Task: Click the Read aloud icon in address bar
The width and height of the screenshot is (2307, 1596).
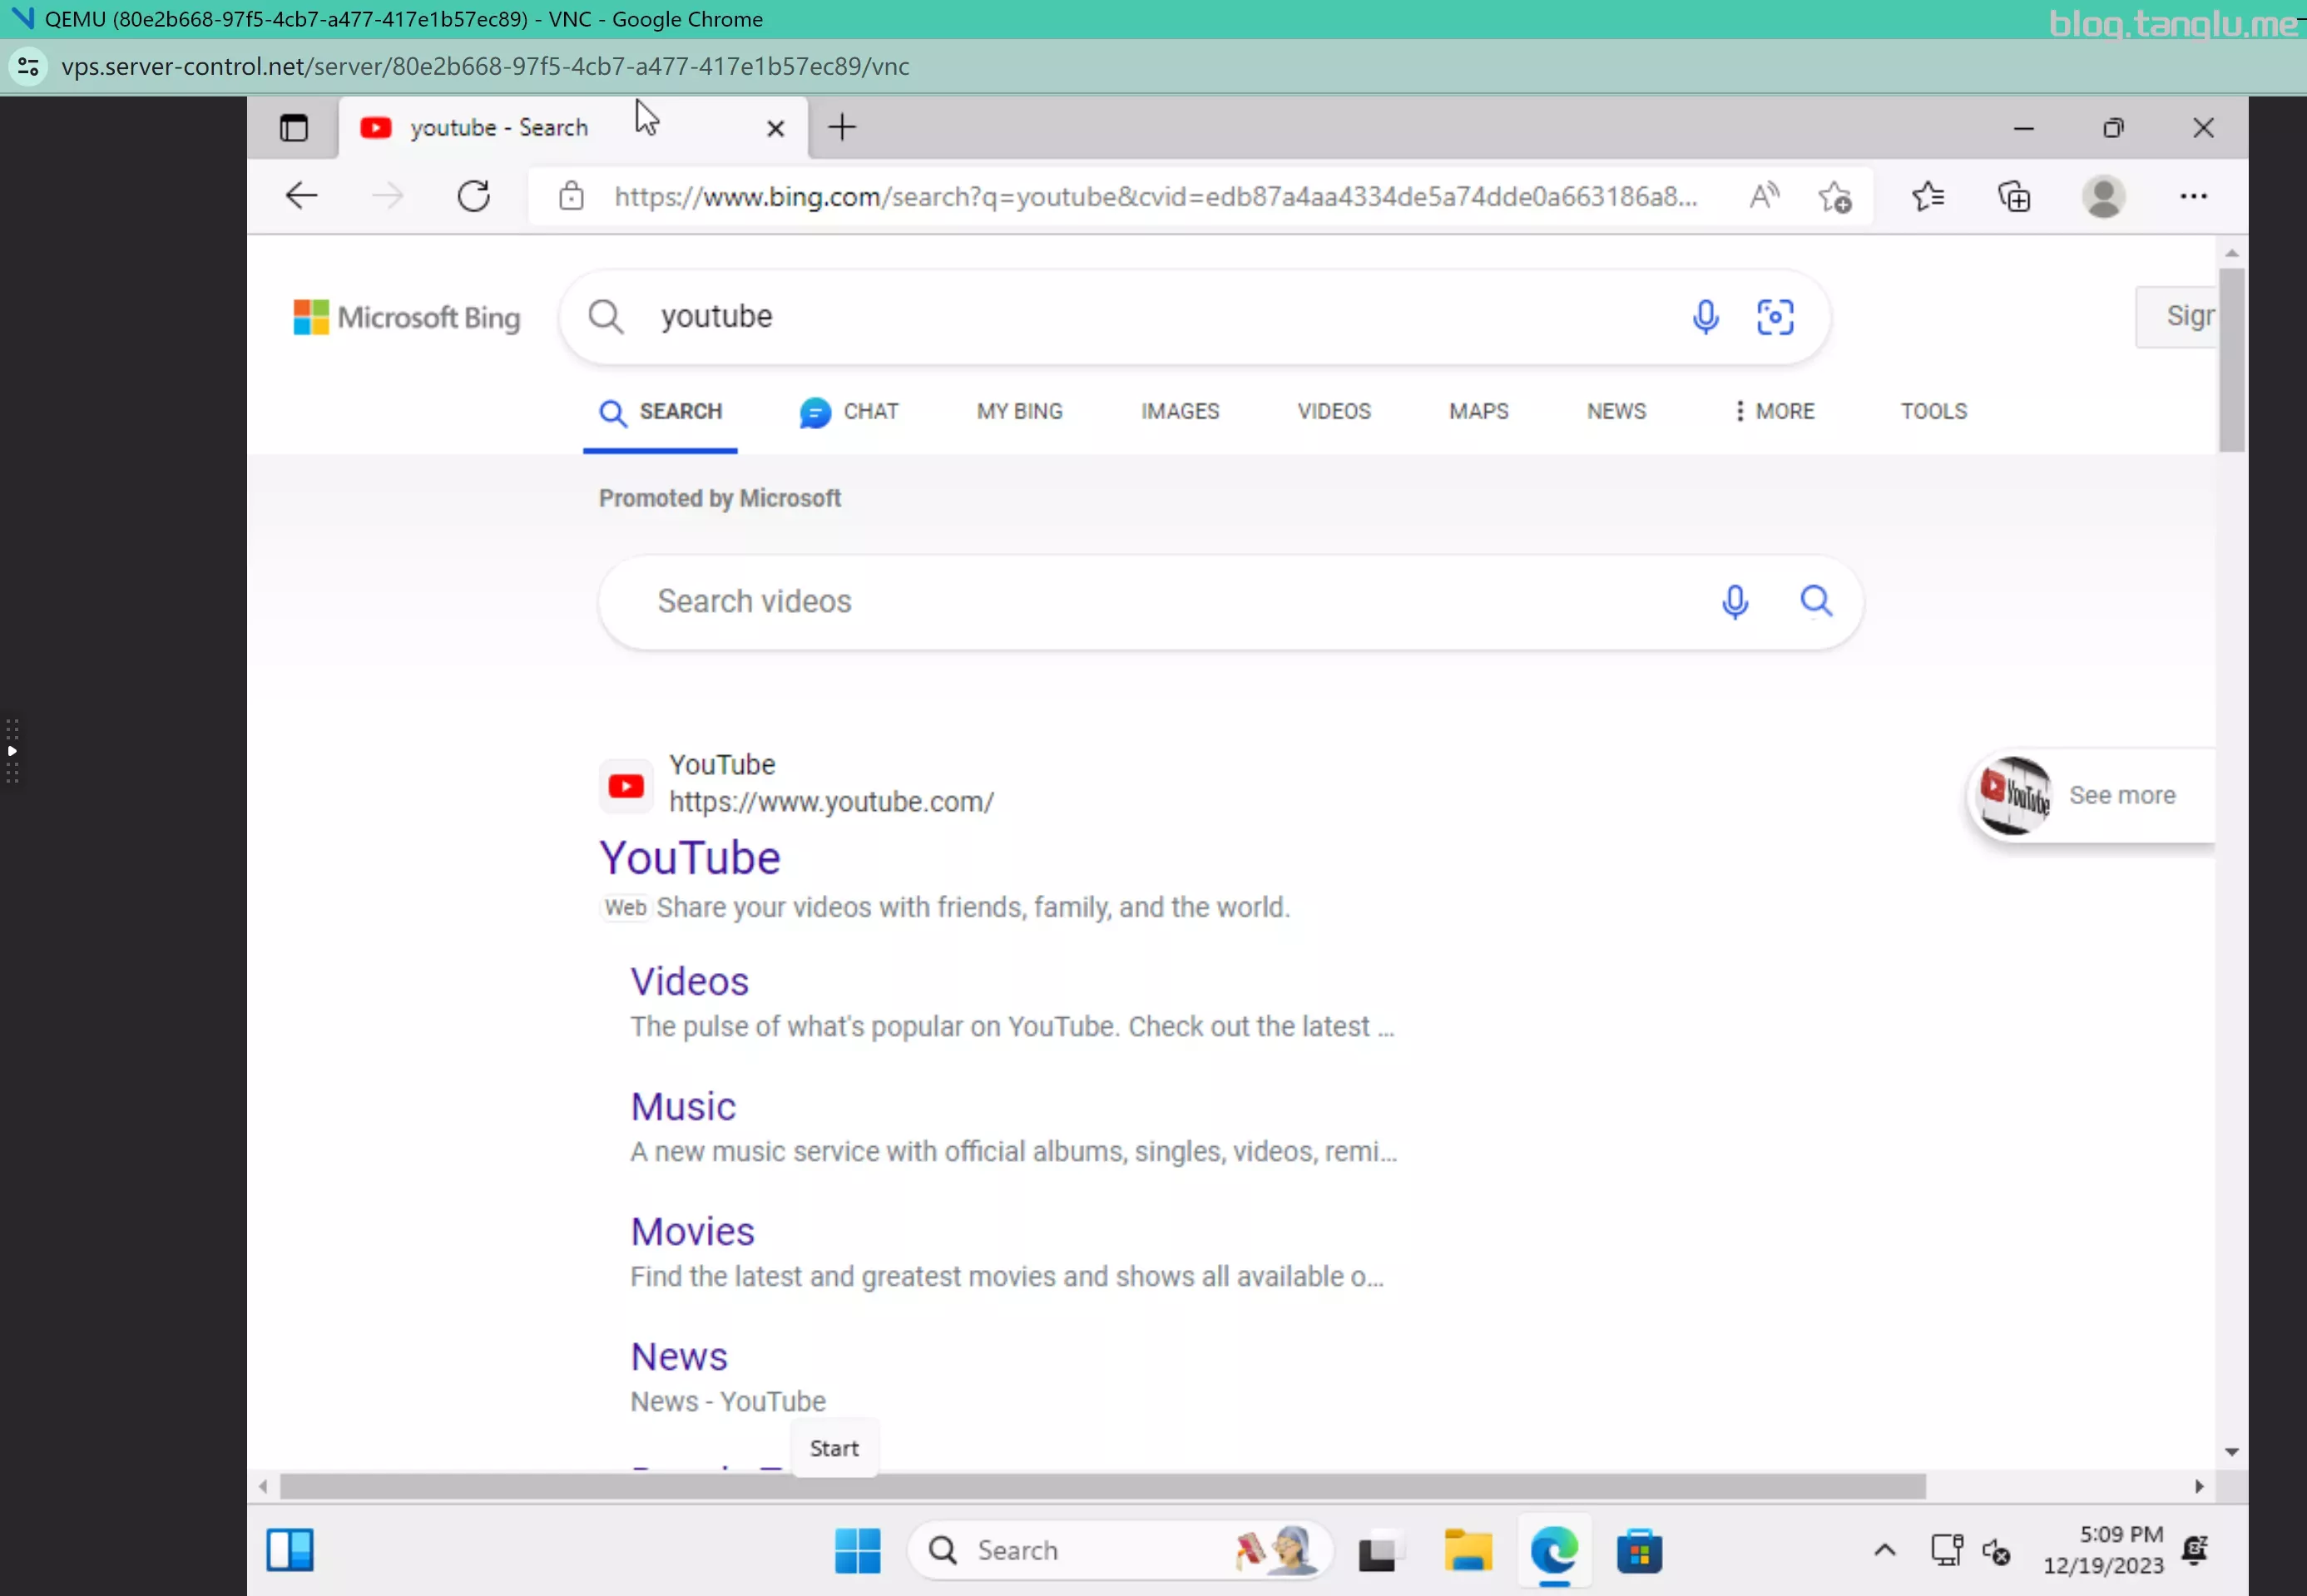Action: coord(1764,196)
